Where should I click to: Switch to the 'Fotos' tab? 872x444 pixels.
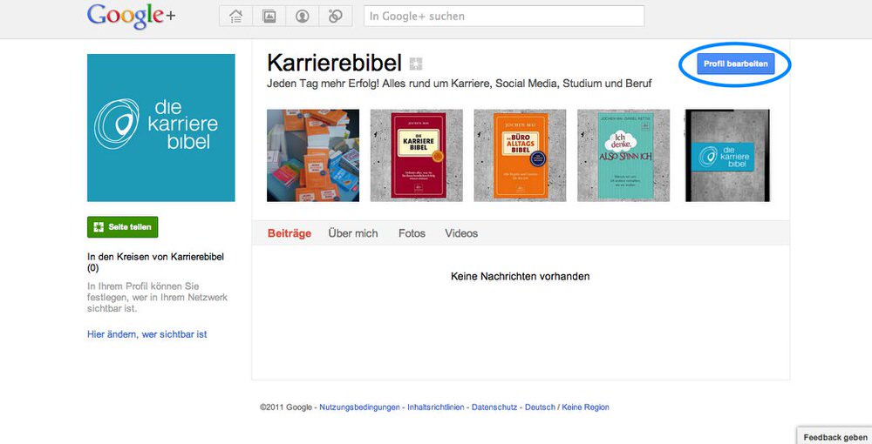pyautogui.click(x=412, y=233)
